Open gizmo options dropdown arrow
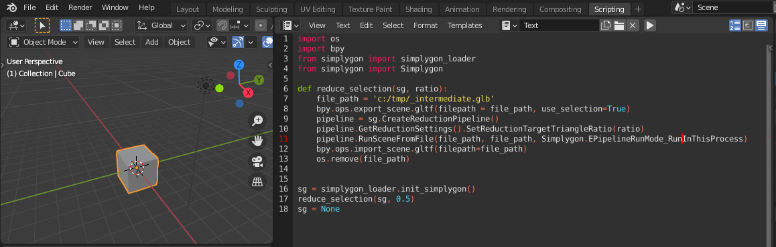Viewport: 776px width, 247px height. click(x=251, y=43)
